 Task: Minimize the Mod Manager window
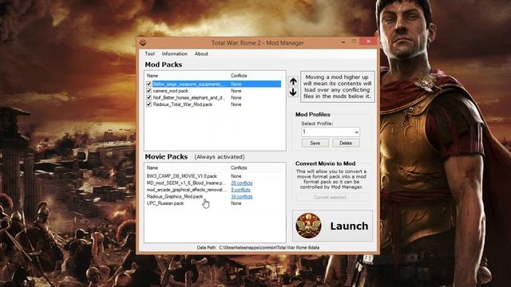pyautogui.click(x=343, y=41)
